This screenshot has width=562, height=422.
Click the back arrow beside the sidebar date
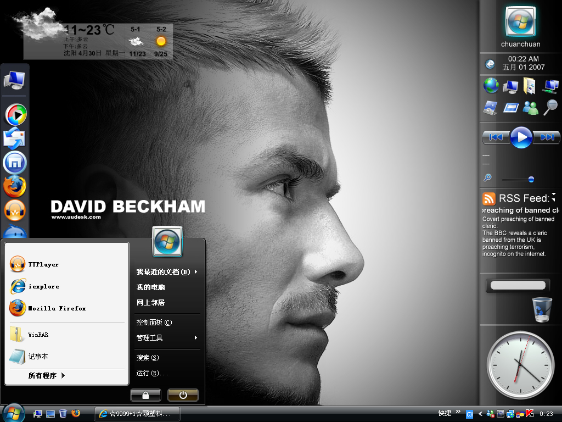[490, 64]
